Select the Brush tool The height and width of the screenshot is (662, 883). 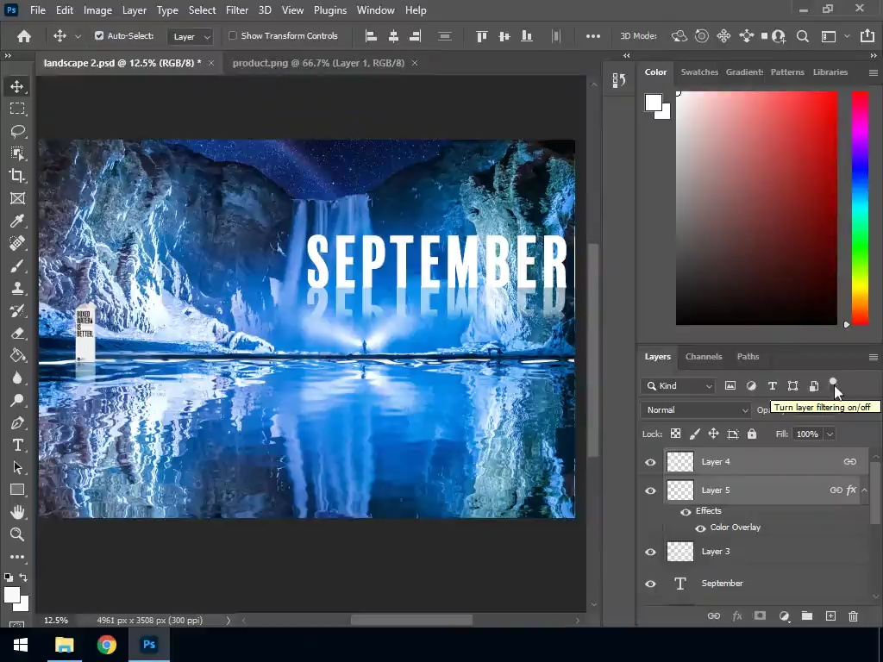[17, 265]
